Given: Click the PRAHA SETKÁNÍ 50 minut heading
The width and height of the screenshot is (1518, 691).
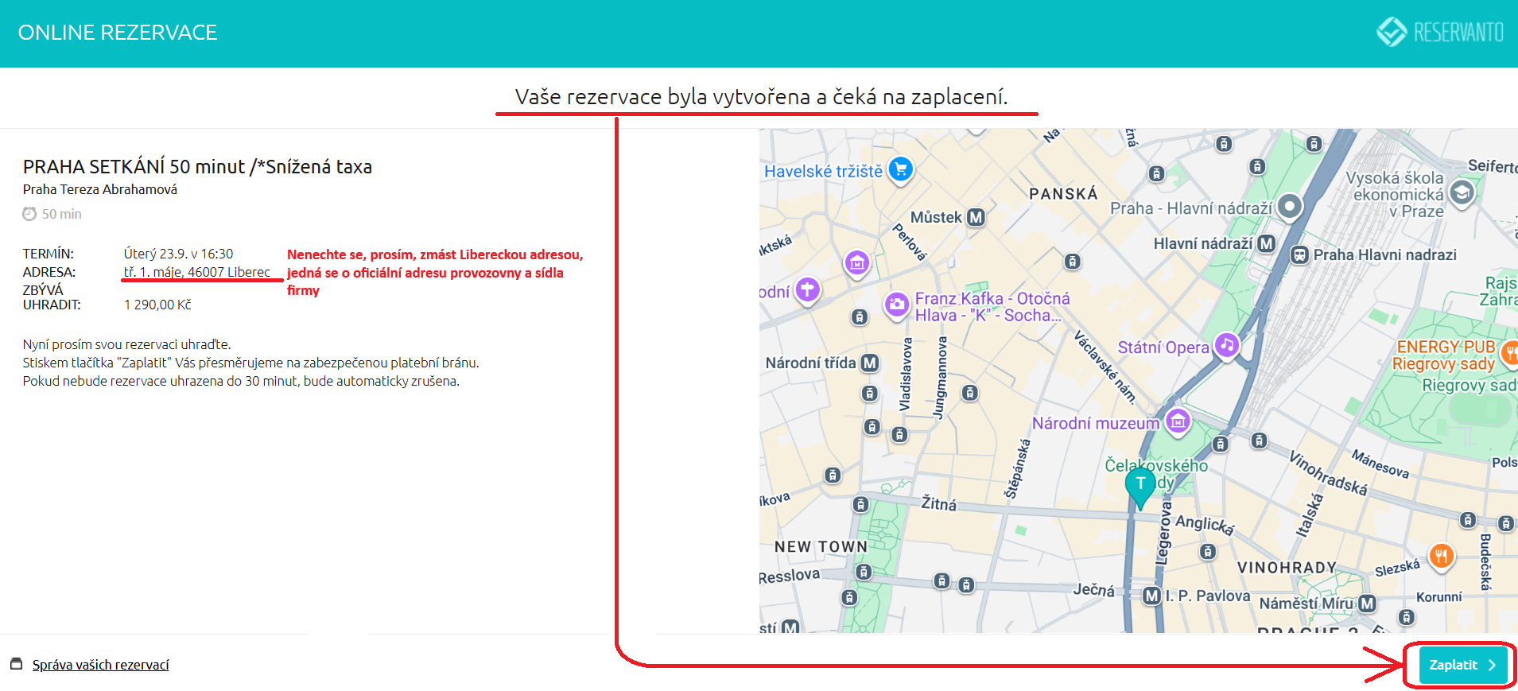Looking at the screenshot, I should coord(197,167).
